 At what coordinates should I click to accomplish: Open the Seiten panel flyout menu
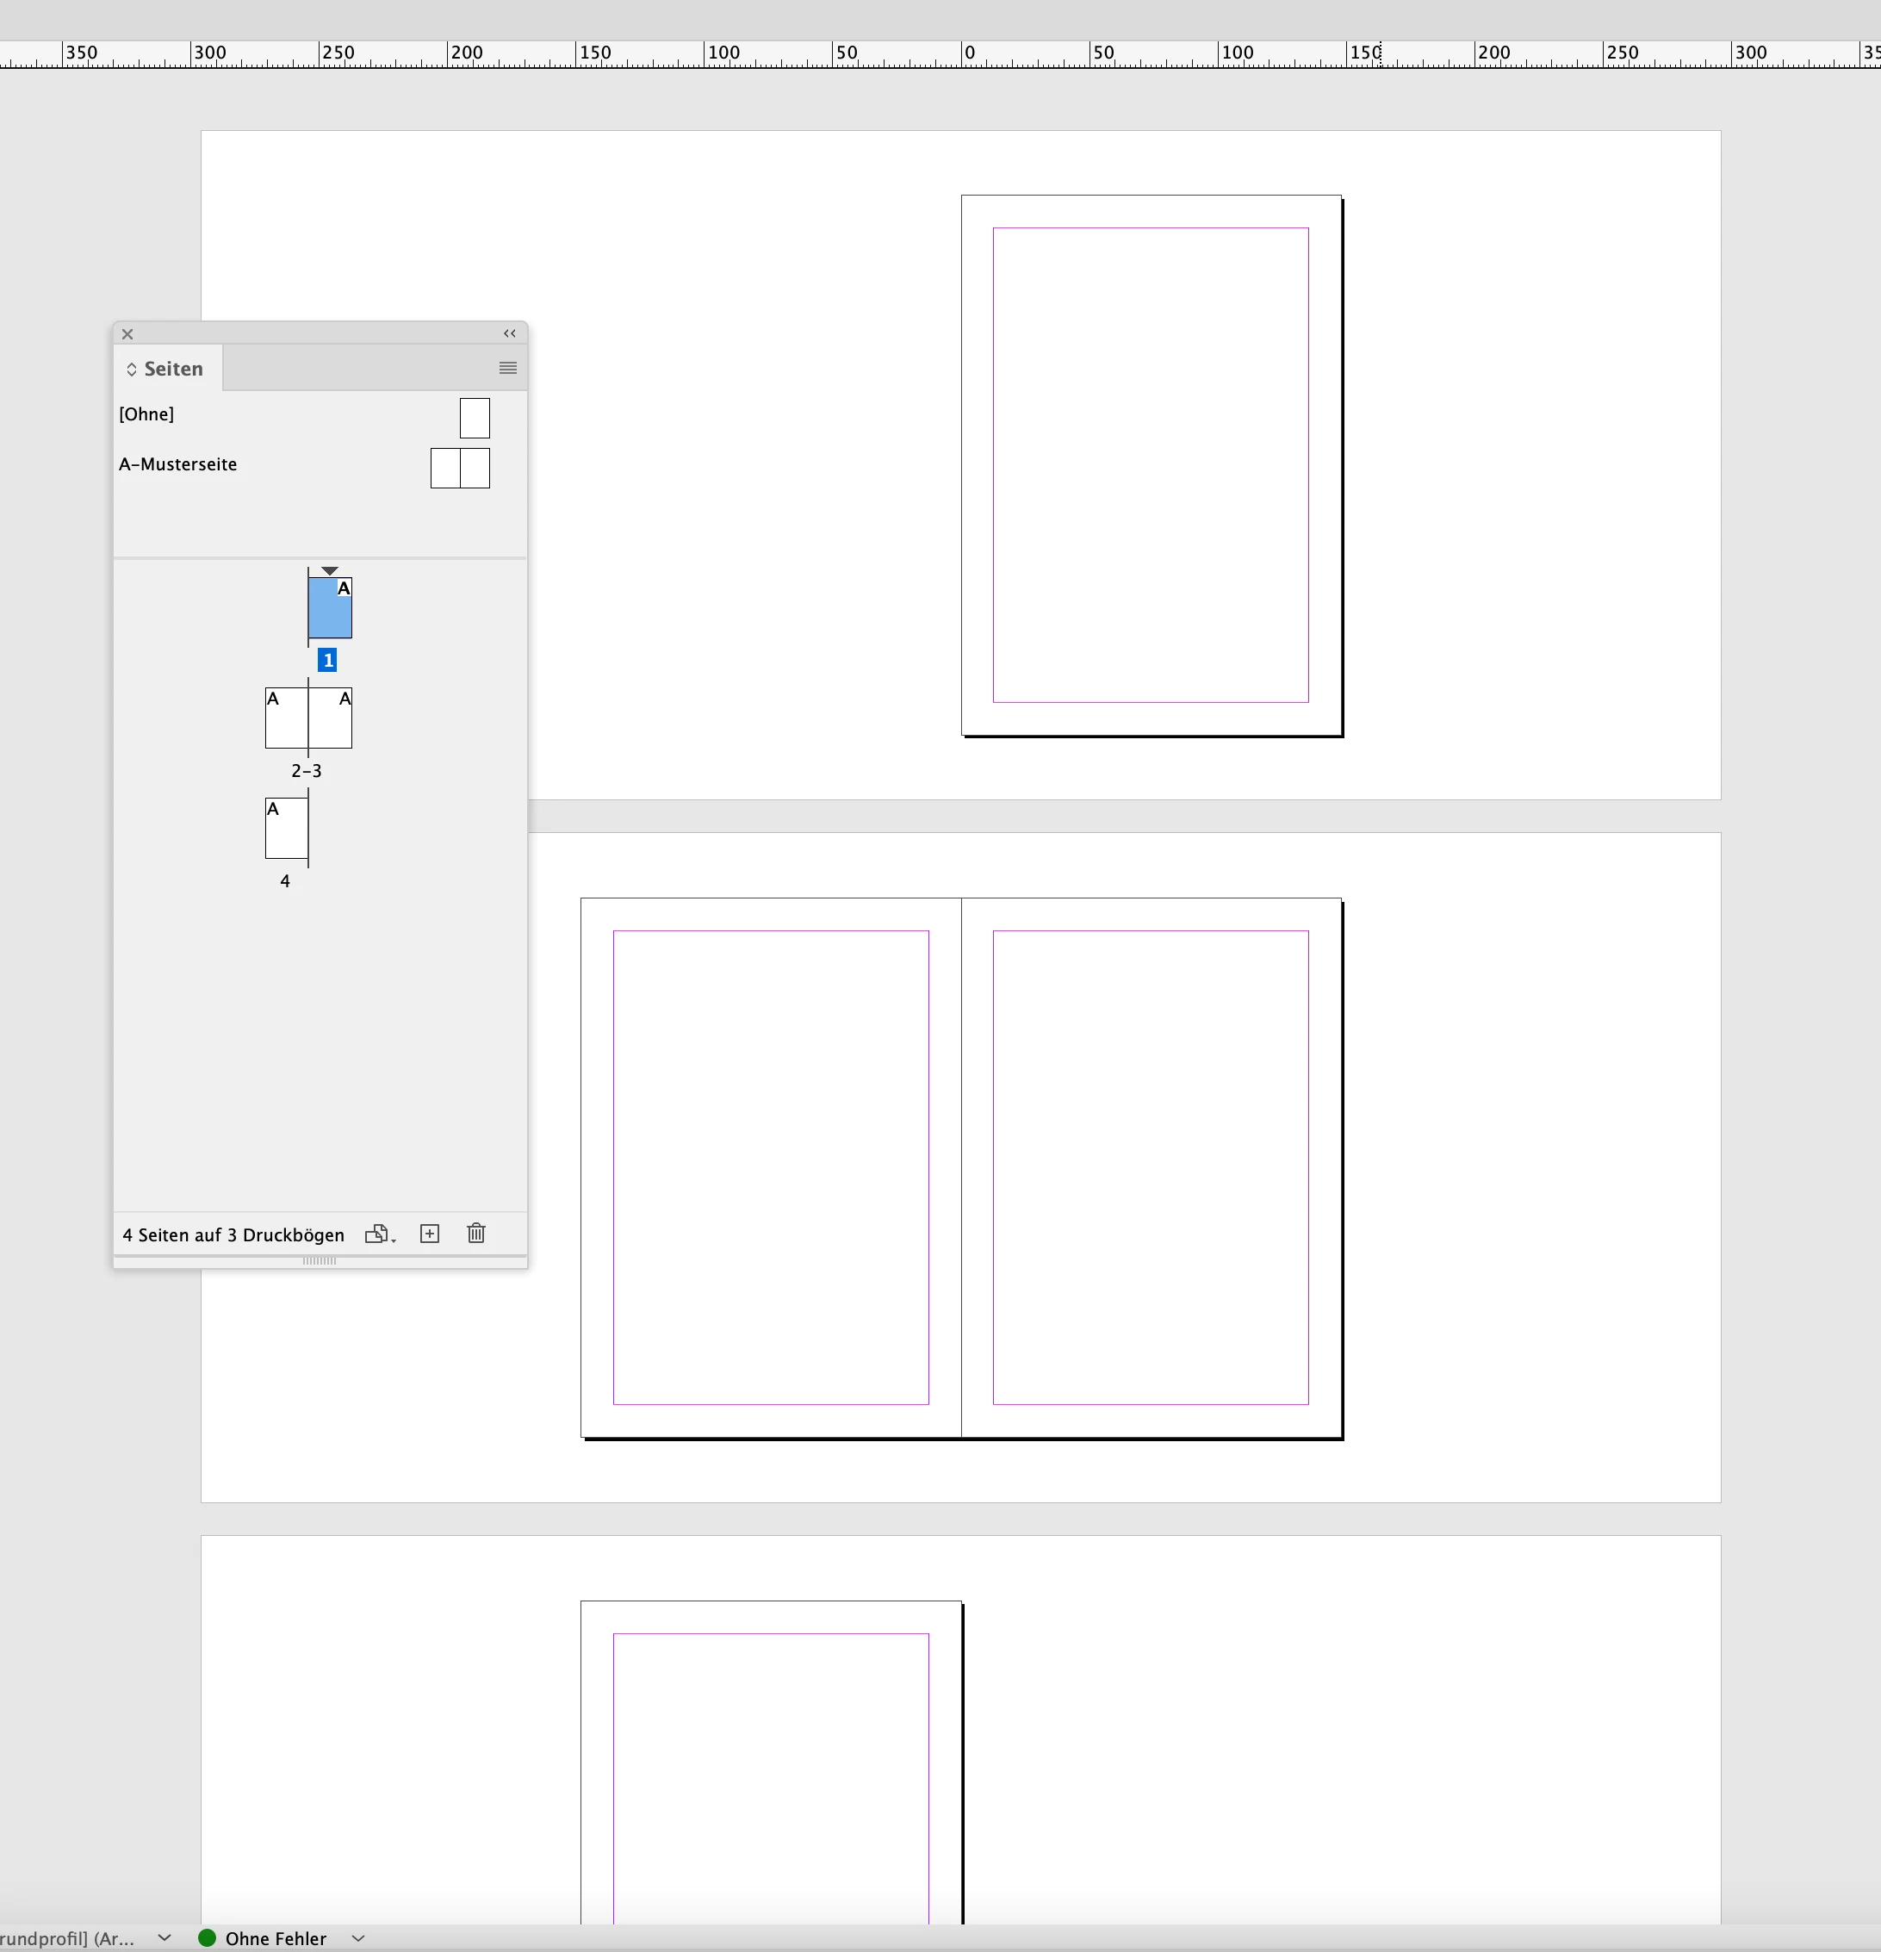[x=508, y=369]
